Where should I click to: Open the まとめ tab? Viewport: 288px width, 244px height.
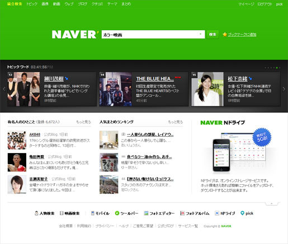126,4
